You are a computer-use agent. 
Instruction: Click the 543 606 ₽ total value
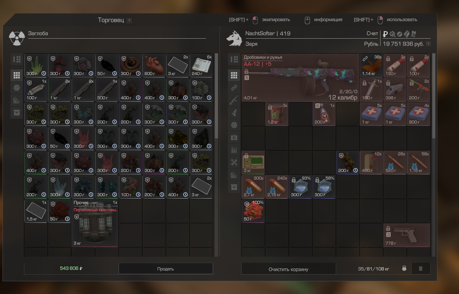(71, 268)
